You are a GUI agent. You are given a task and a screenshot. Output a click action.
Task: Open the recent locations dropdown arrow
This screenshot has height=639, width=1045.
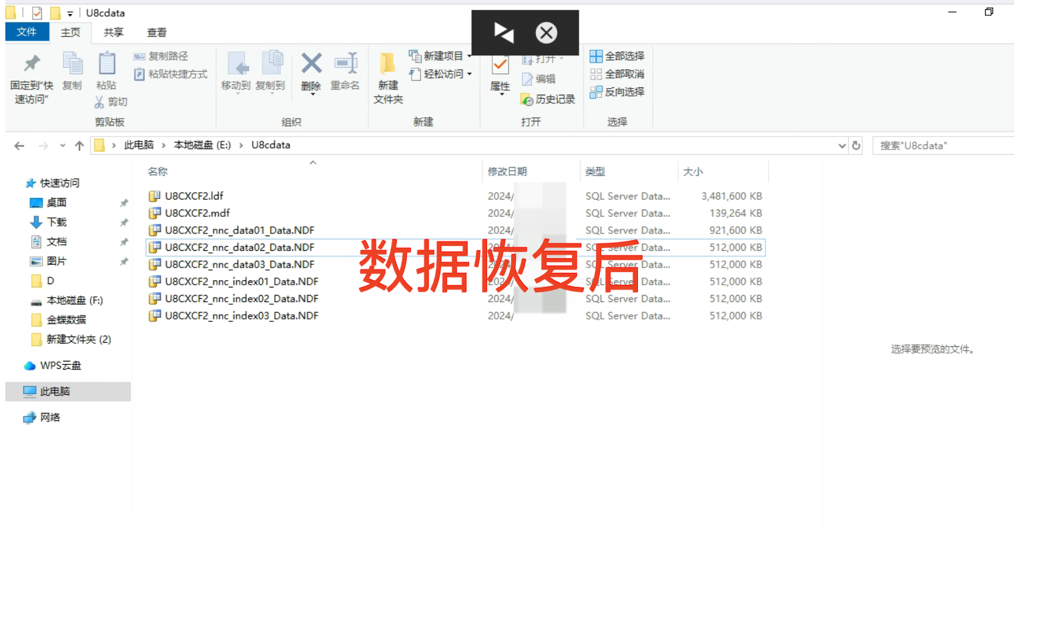point(62,145)
